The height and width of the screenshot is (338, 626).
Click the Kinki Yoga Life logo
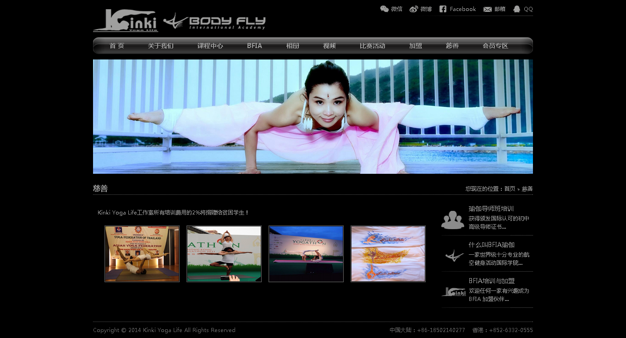tap(126, 21)
